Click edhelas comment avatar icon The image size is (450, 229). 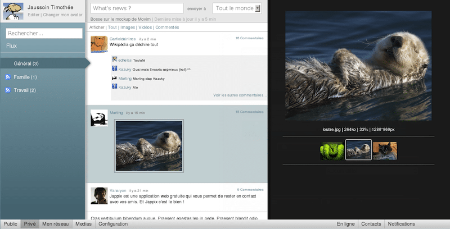point(115,59)
